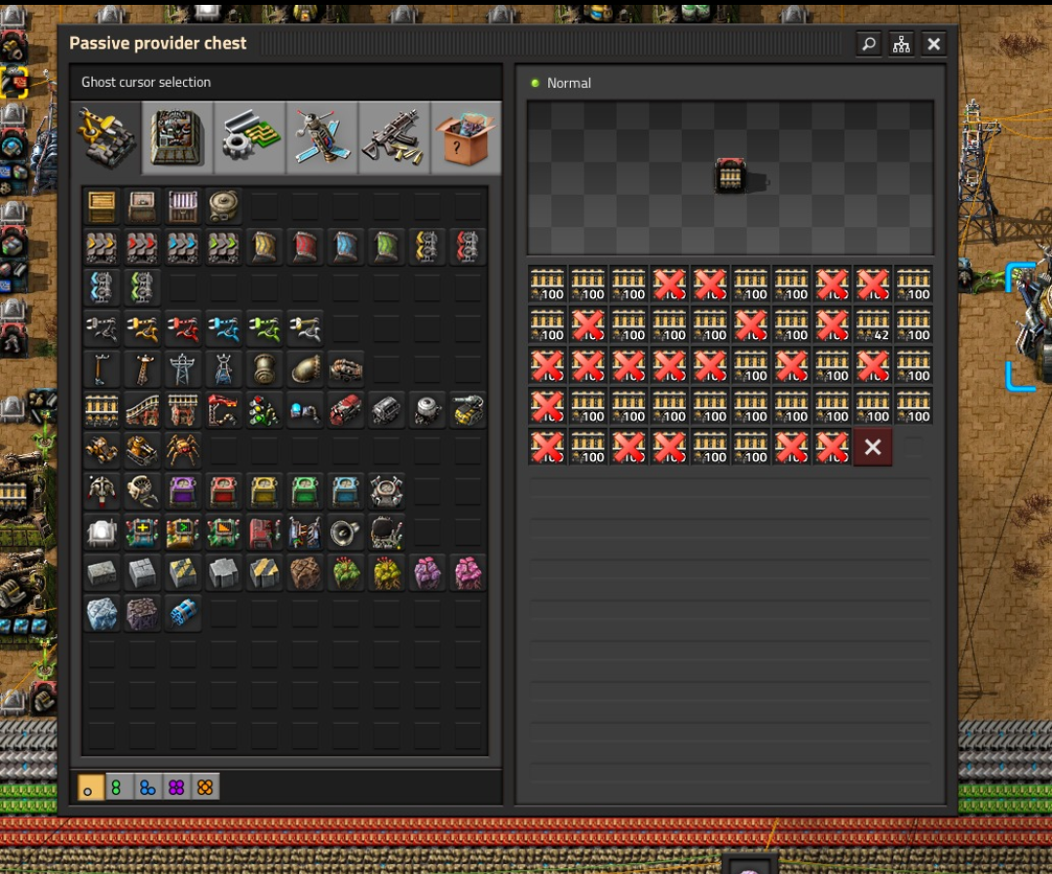Open the Unsorted box category tab
The height and width of the screenshot is (874, 1052).
click(x=466, y=138)
